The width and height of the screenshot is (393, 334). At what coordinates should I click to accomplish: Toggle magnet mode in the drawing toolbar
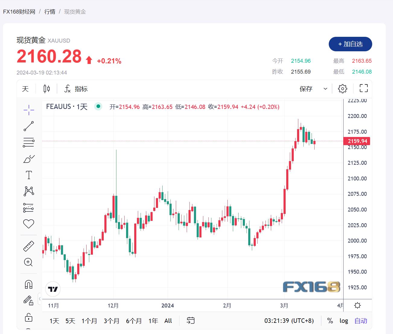[x=28, y=284]
